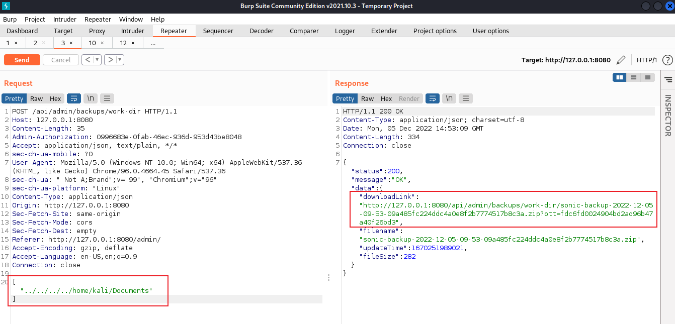
Task: Select the side-by-side split layout icon
Action: [620, 77]
